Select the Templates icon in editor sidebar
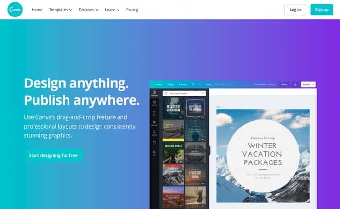 154,93
